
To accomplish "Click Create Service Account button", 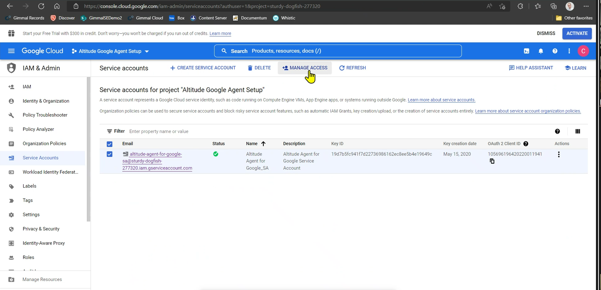I will 203,68.
